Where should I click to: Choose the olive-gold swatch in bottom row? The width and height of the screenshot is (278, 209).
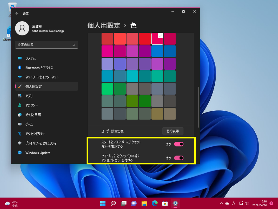pos(157,114)
